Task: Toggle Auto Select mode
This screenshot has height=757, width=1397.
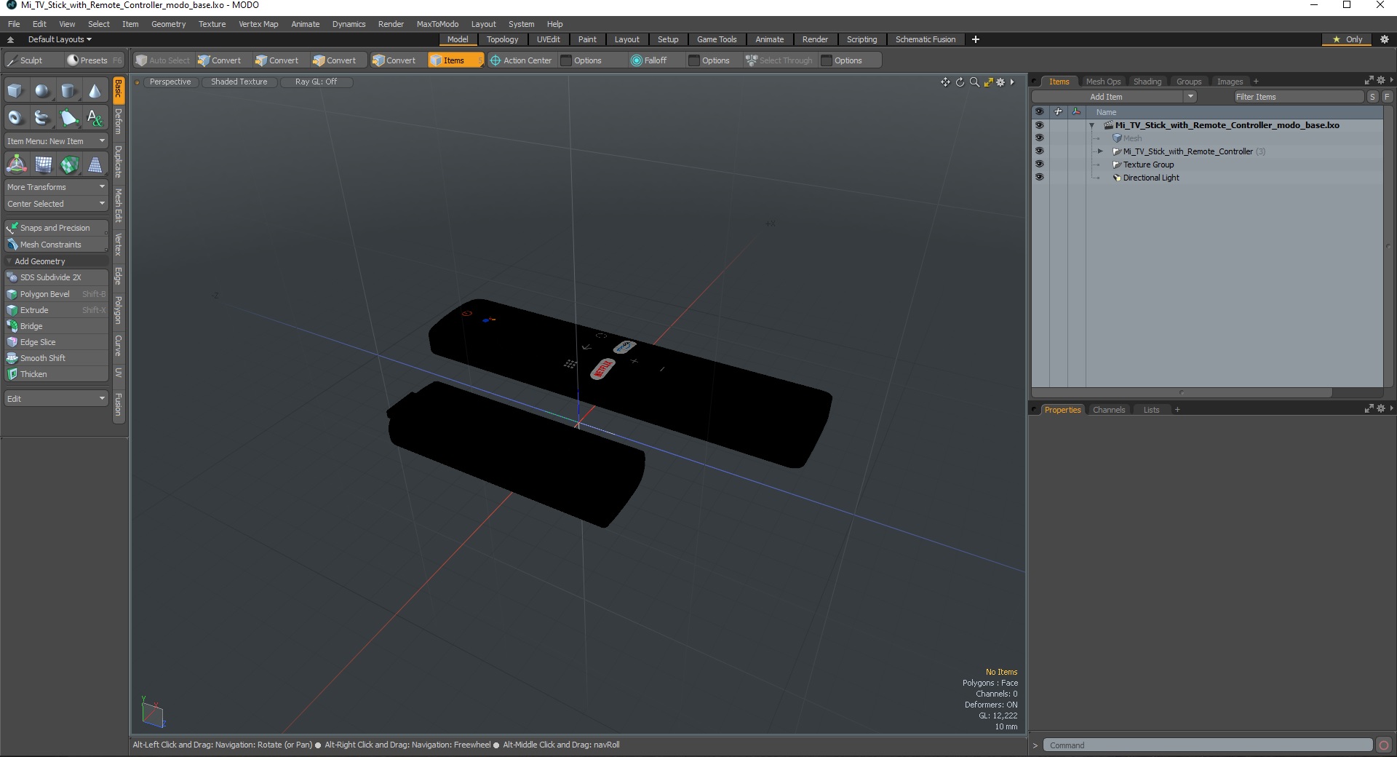Action: [163, 60]
